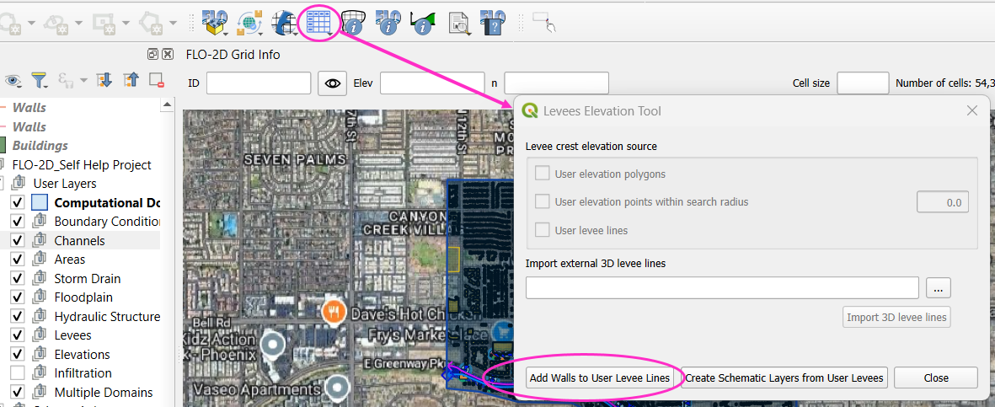The image size is (995, 407).
Task: Click Create Schematic Layers from User Levees
Action: coord(784,378)
